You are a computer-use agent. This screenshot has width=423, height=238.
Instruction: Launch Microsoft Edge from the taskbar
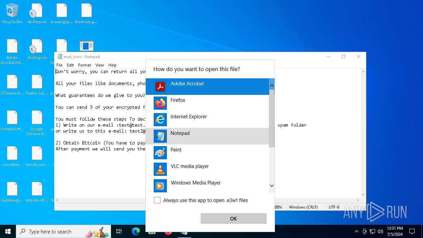pyautogui.click(x=136, y=231)
